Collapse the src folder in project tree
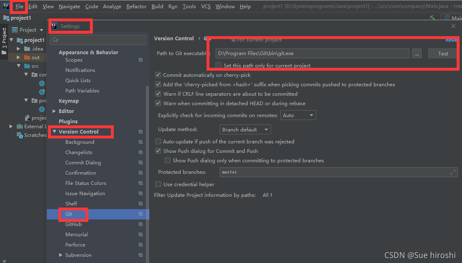Image resolution: width=462 pixels, height=263 pixels. coord(18,66)
